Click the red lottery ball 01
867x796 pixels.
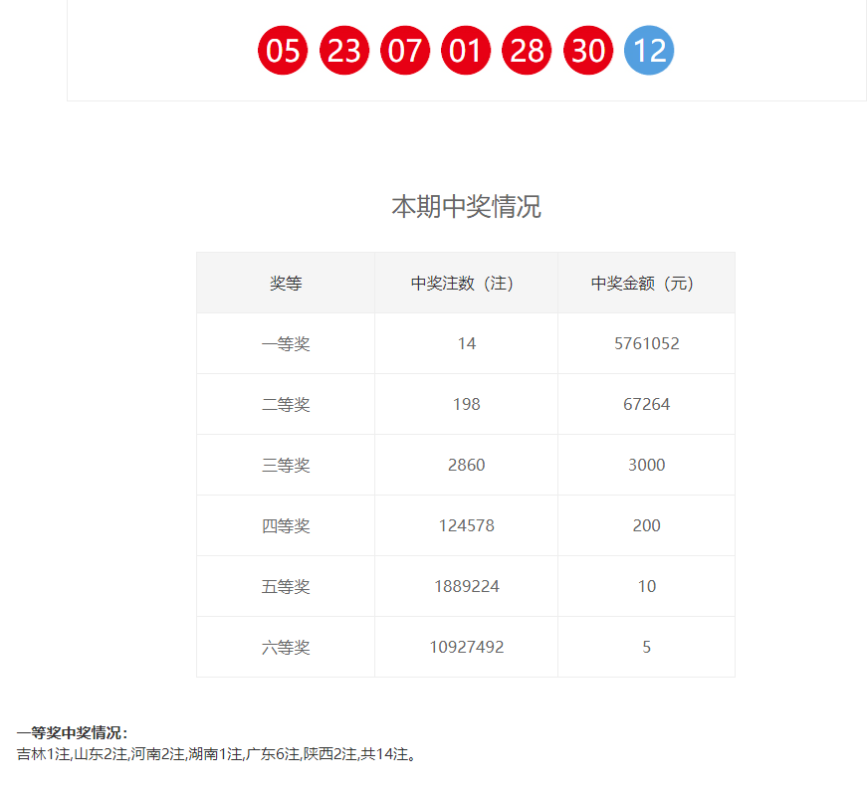[466, 51]
